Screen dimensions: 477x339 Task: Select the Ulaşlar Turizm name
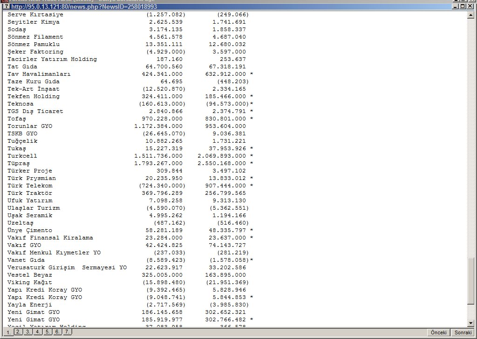(34, 208)
